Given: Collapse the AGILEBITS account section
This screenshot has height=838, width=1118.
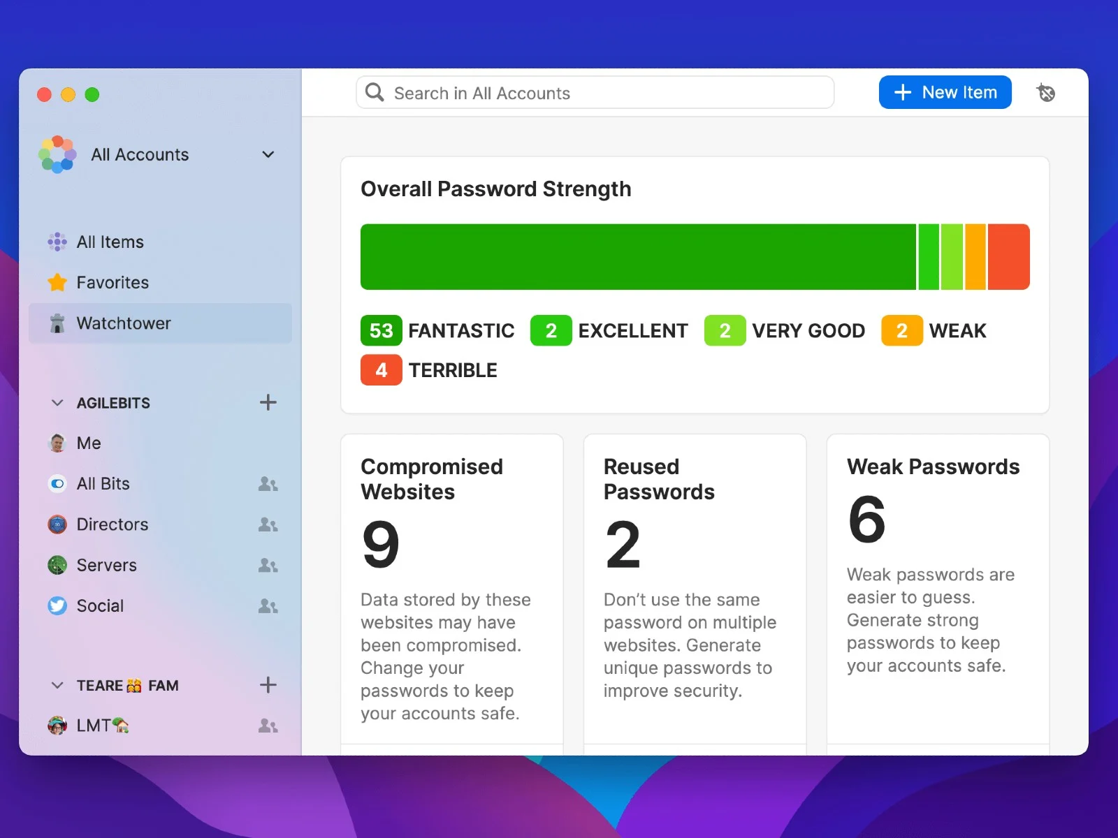Looking at the screenshot, I should point(58,403).
